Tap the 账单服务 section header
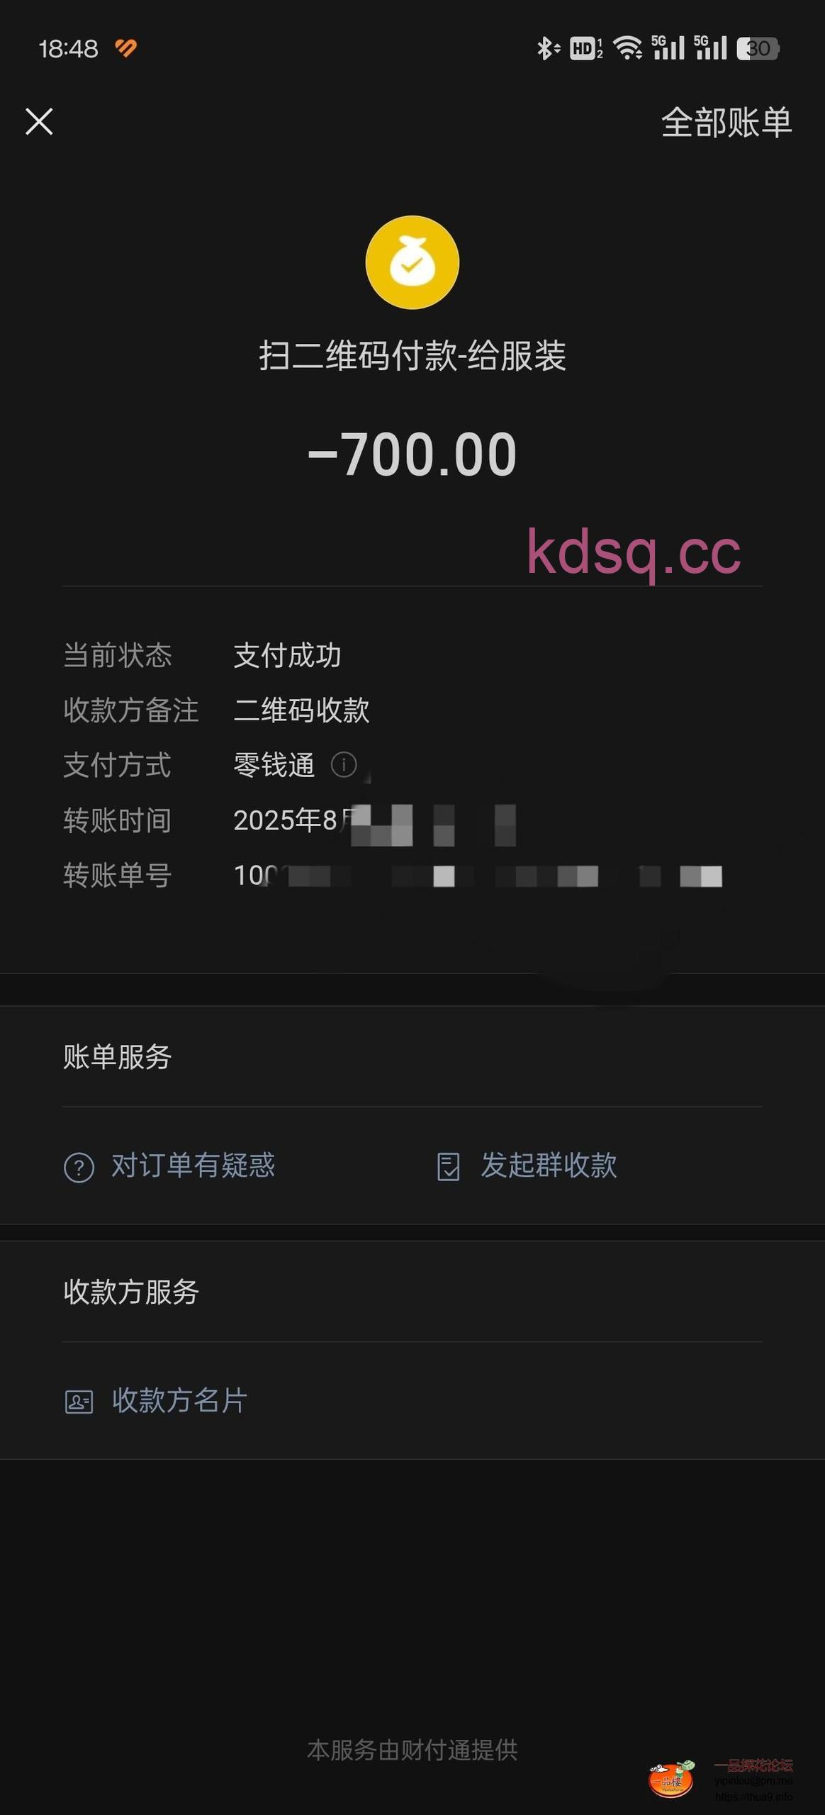 118,1056
